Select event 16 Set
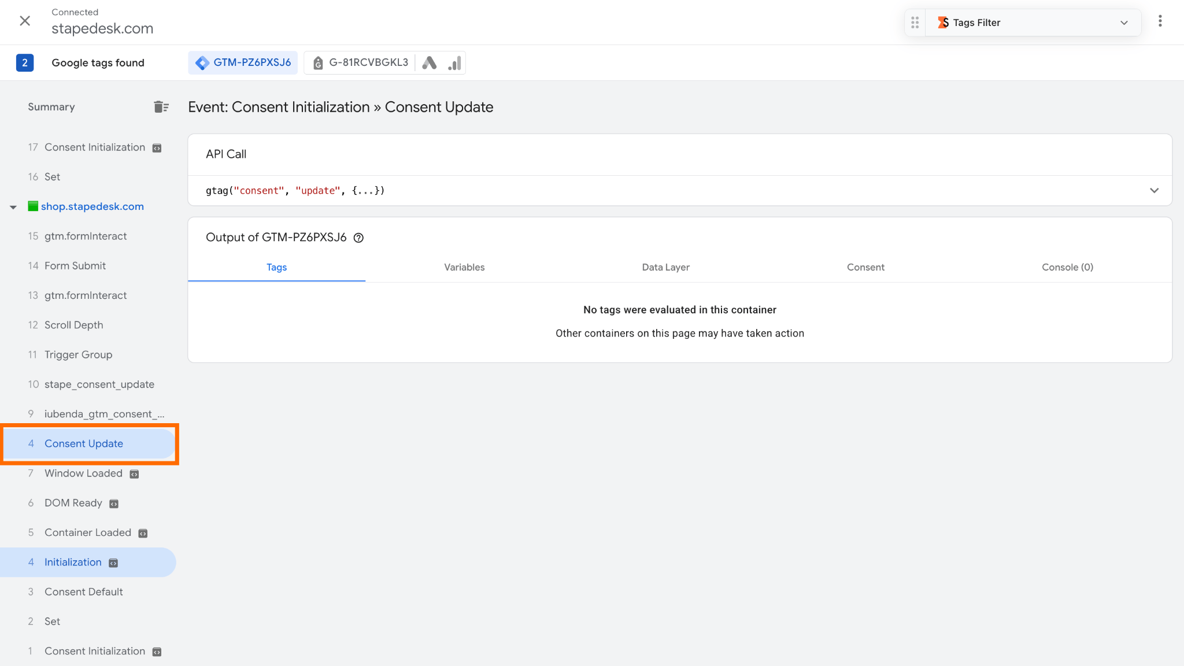 point(88,177)
